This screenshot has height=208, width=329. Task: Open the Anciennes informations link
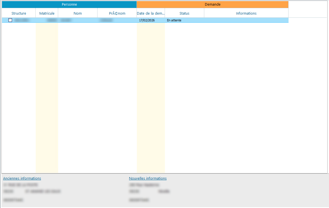(x=22, y=178)
